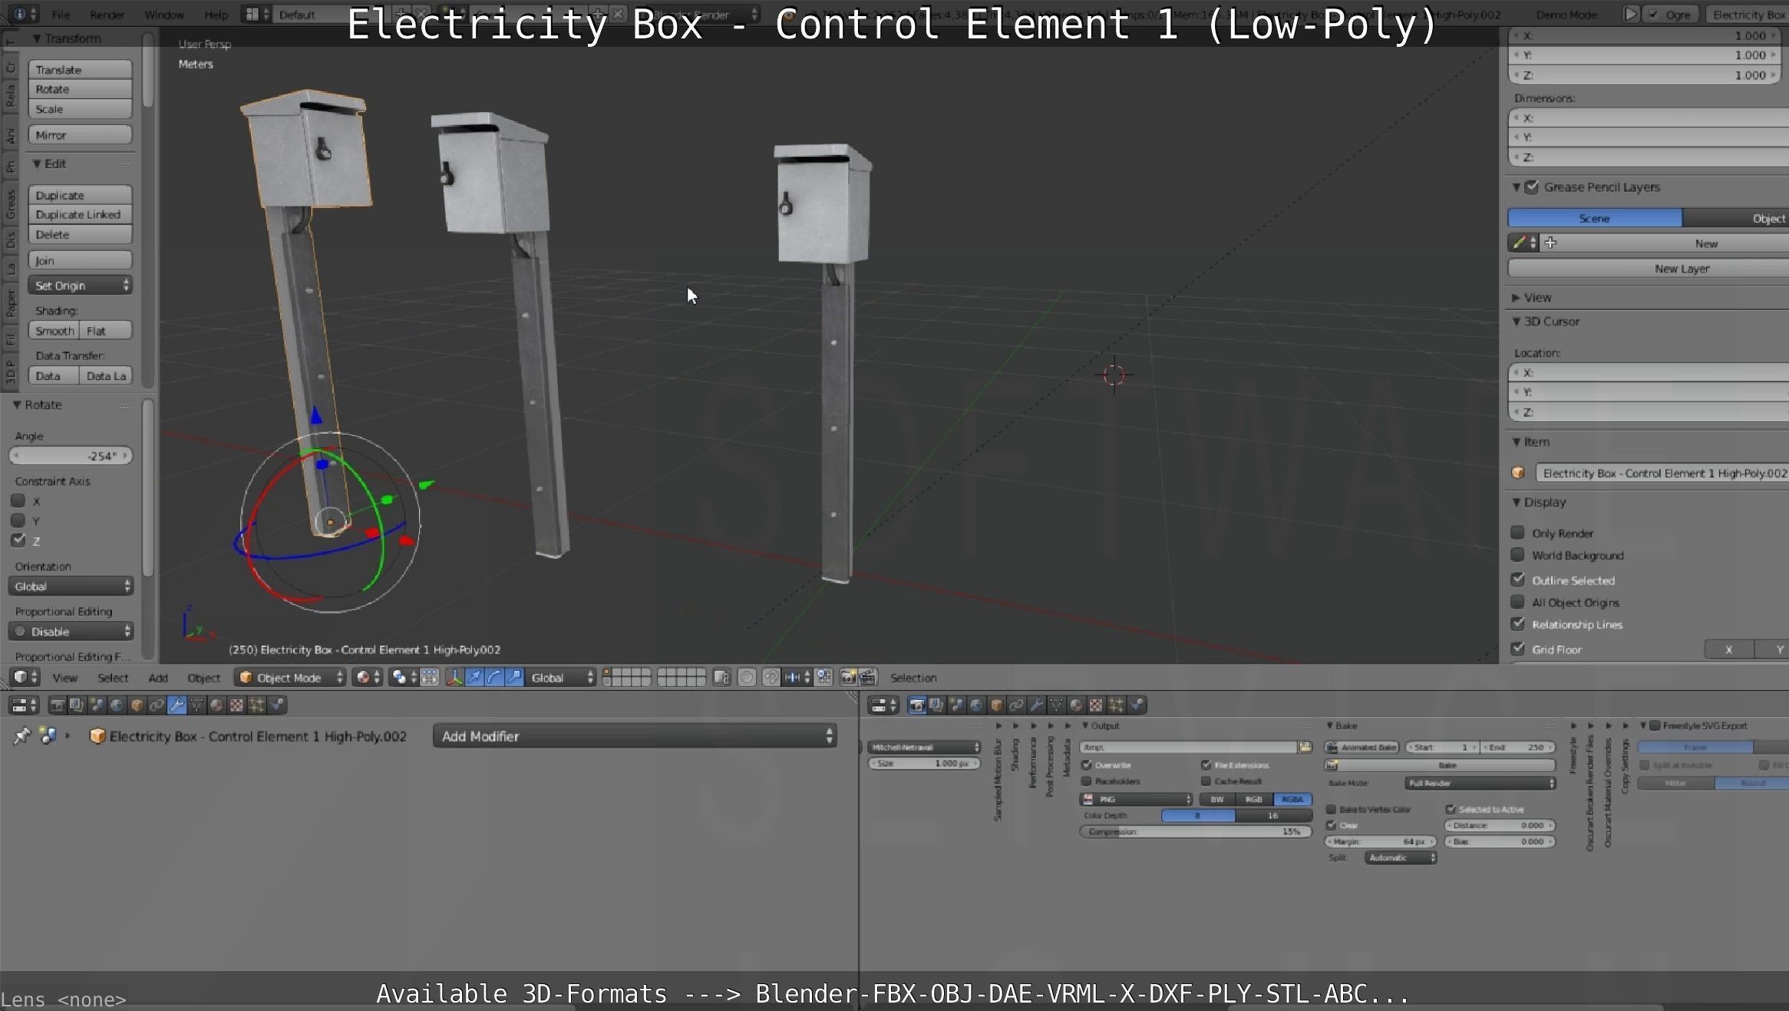
Task: Click the proportional editing circle icon
Action: 747,677
